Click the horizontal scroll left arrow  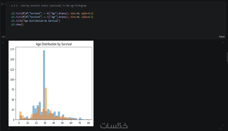(x=9, y=128)
